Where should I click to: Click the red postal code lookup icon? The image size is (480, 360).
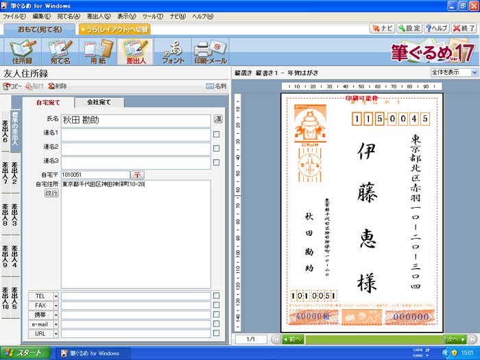click(137, 176)
